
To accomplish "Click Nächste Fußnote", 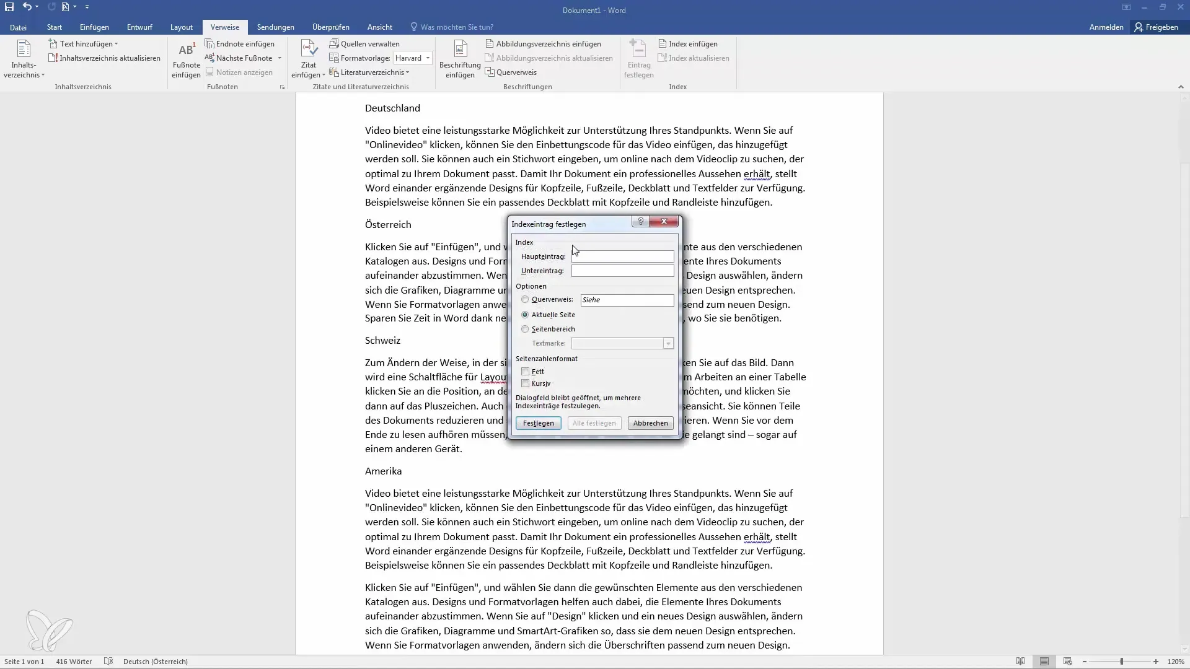I will (x=239, y=58).
